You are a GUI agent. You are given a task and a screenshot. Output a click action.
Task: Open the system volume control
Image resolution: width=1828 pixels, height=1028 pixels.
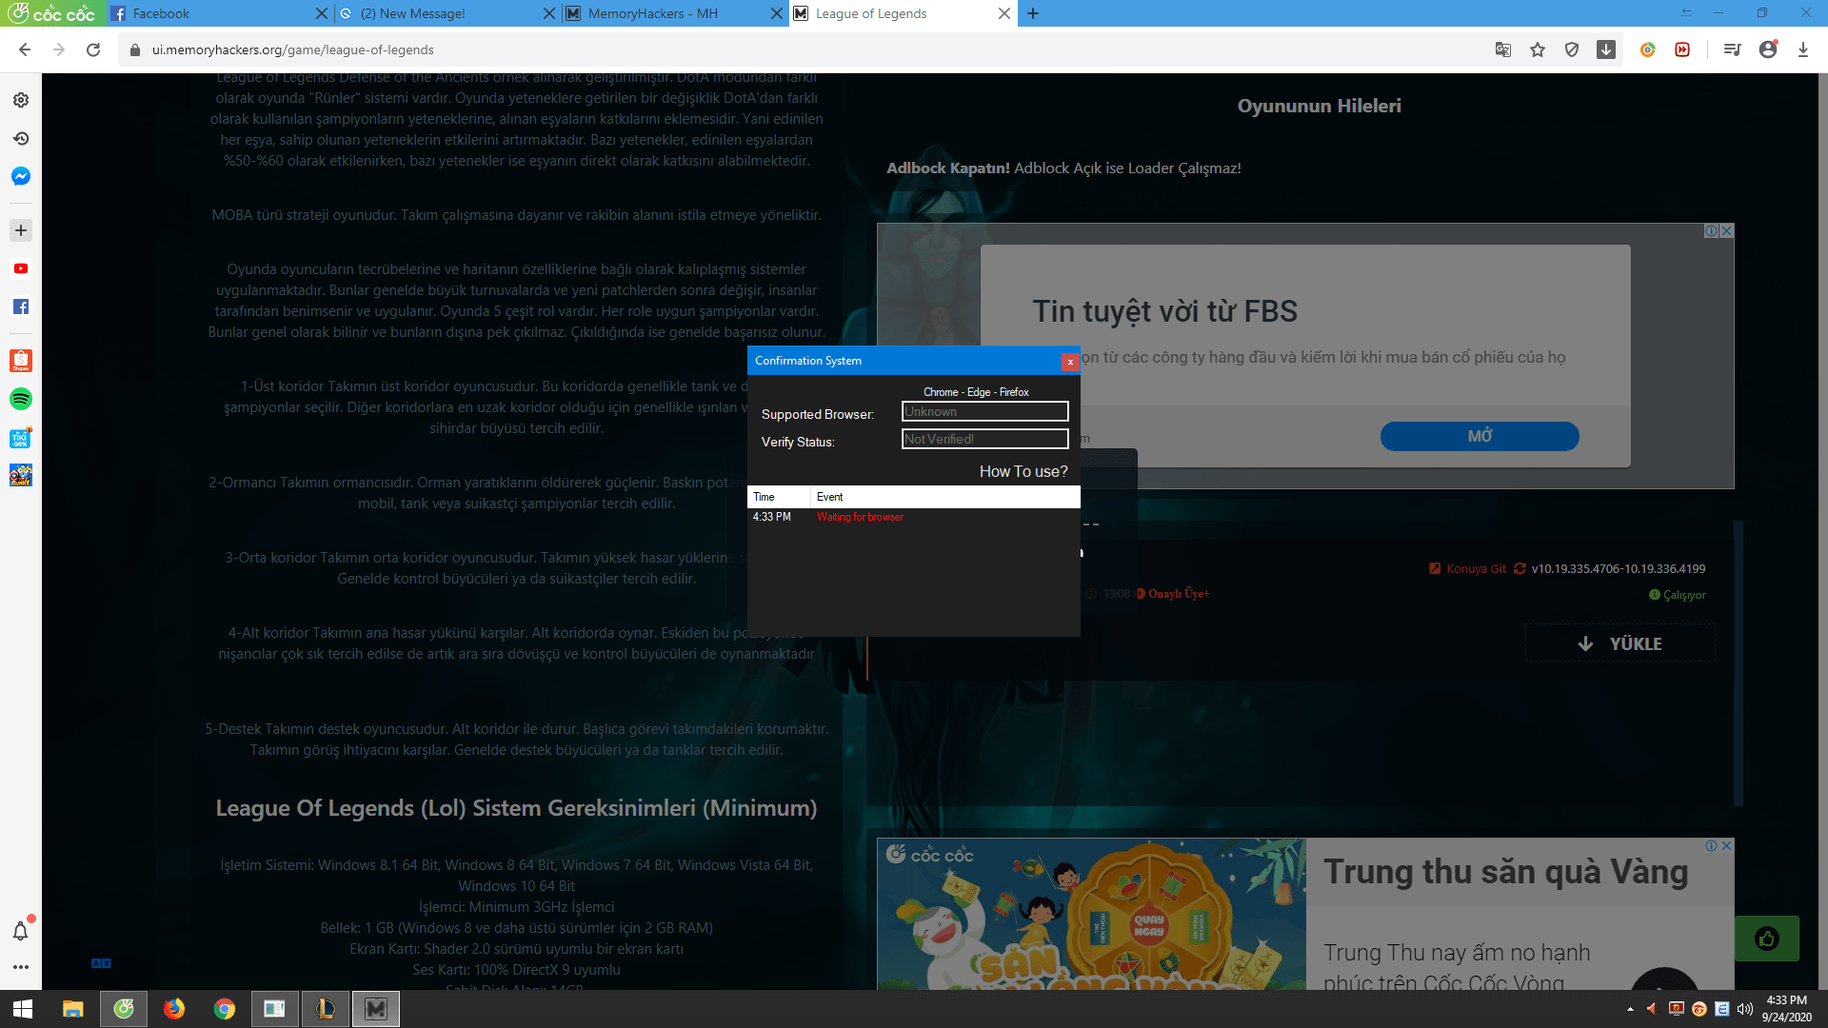click(1744, 1009)
